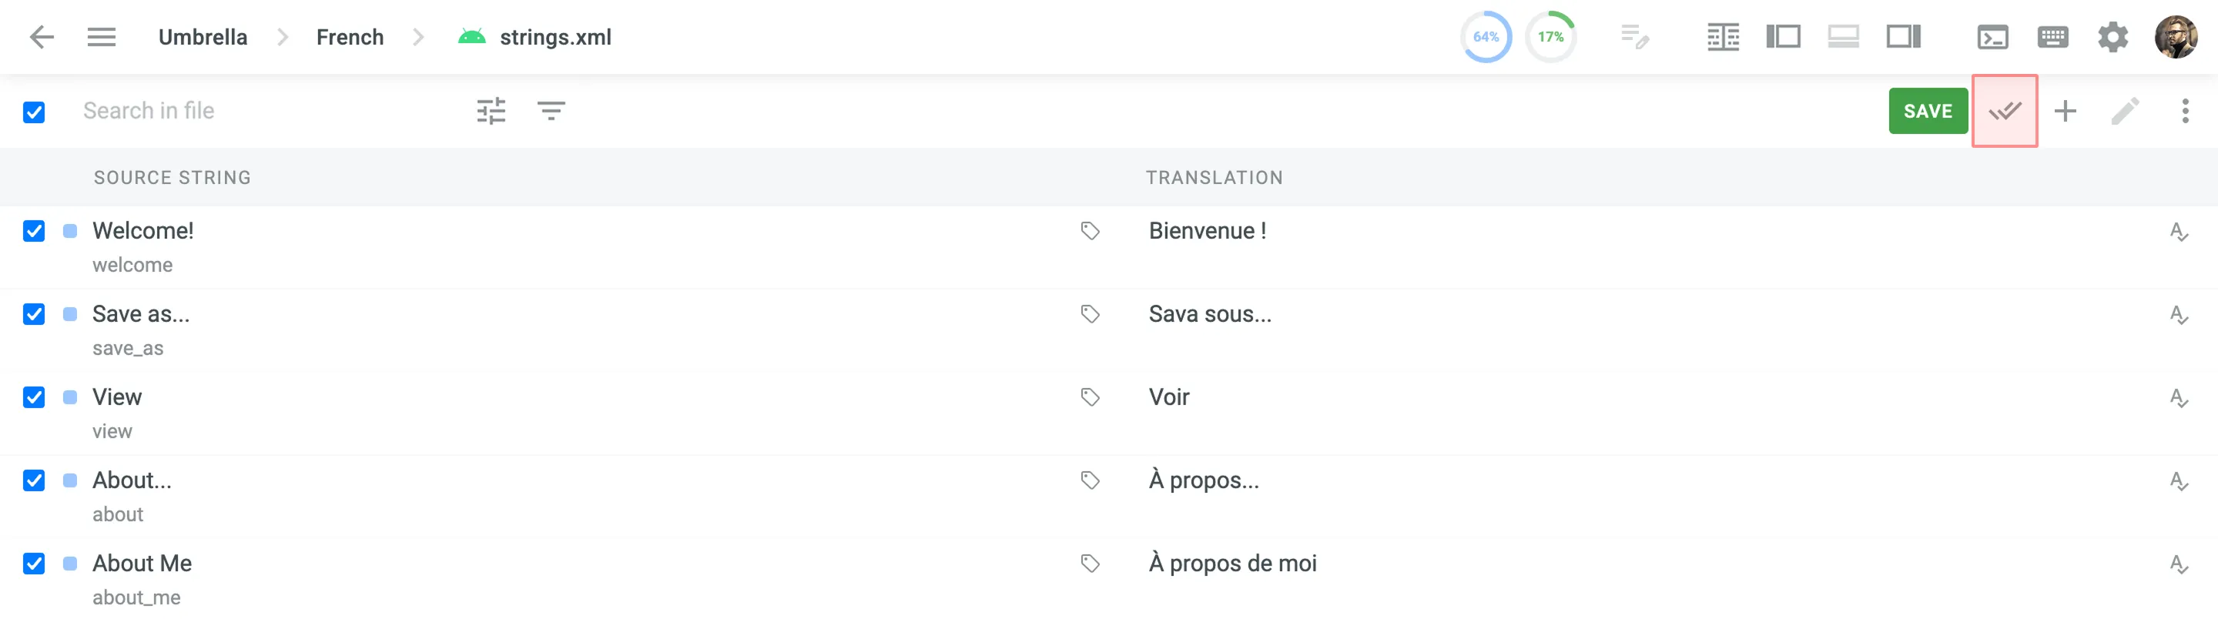Click the plus add string icon
The width and height of the screenshot is (2218, 619).
pyautogui.click(x=2065, y=111)
